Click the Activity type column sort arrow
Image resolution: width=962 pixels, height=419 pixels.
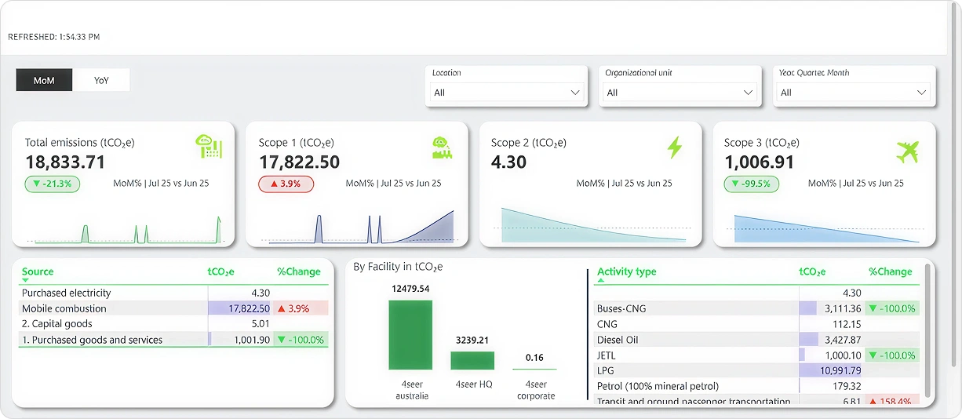point(600,280)
